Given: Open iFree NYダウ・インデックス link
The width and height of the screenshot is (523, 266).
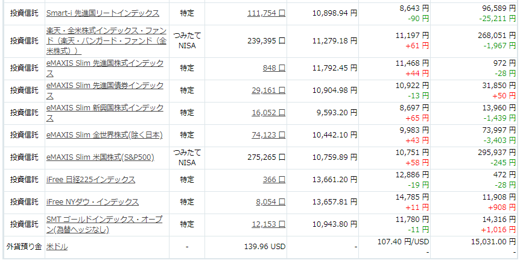Looking at the screenshot, I should [92, 202].
